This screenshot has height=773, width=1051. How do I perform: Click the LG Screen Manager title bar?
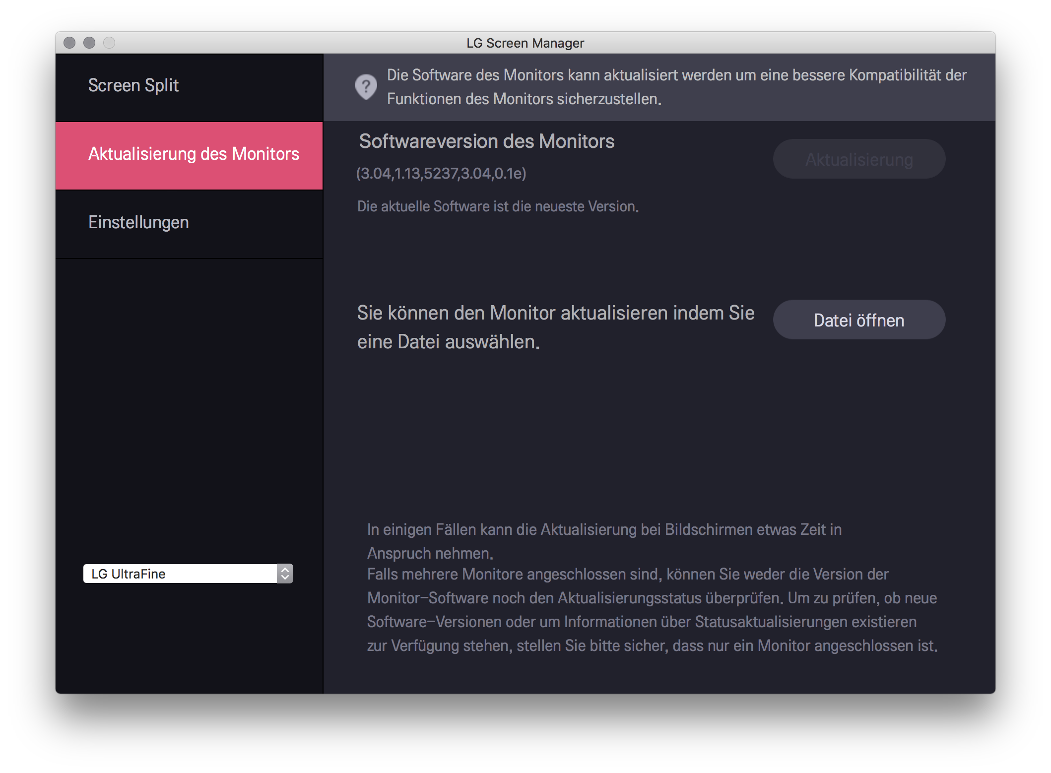click(x=525, y=43)
